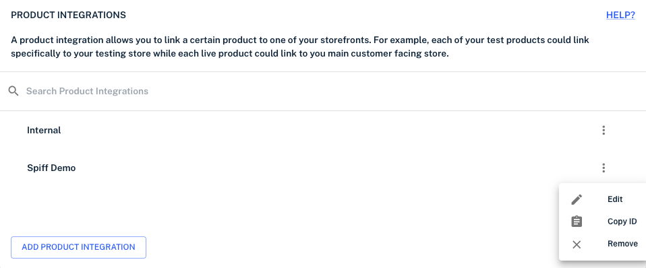The height and width of the screenshot is (268, 646).
Task: Click the clipboard icon beside Copy ID
Action: [577, 222]
